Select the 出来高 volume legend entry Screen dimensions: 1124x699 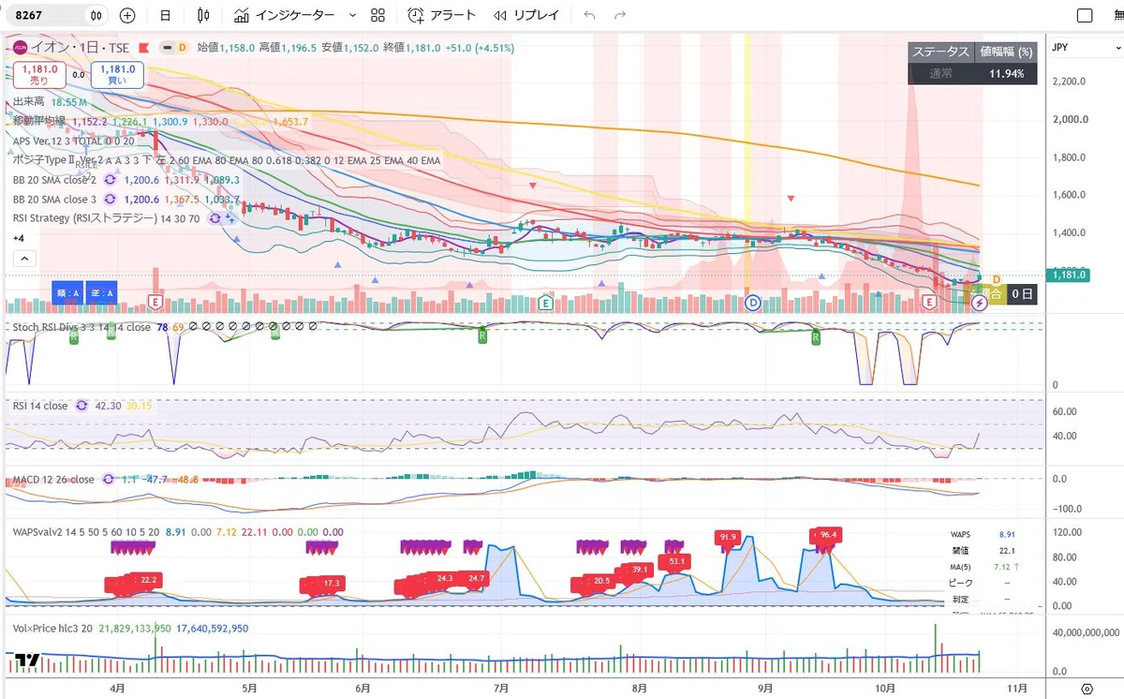pyautogui.click(x=31, y=102)
